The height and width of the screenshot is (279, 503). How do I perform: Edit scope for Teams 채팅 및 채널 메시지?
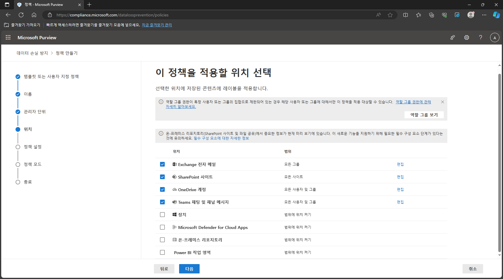click(x=400, y=202)
